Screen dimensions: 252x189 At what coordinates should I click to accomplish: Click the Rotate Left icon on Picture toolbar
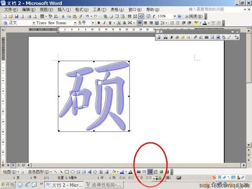pos(201,37)
